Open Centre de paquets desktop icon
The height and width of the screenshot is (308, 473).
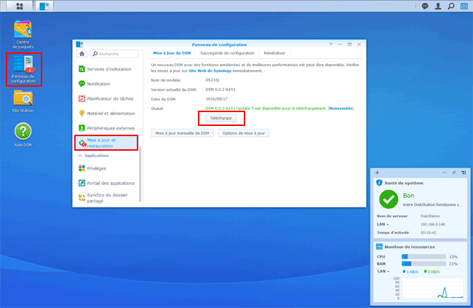pos(23,34)
